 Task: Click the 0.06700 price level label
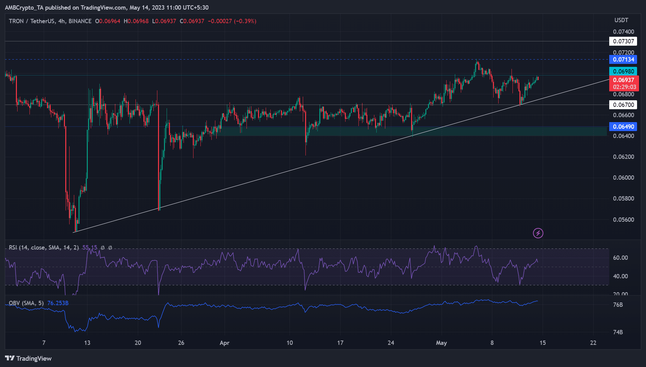coord(623,105)
